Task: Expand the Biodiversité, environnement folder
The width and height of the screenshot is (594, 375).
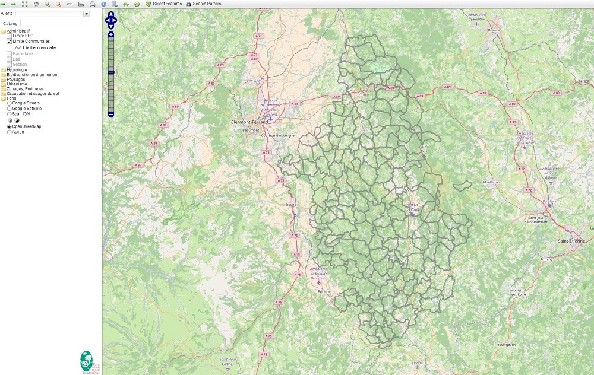Action: point(3,75)
